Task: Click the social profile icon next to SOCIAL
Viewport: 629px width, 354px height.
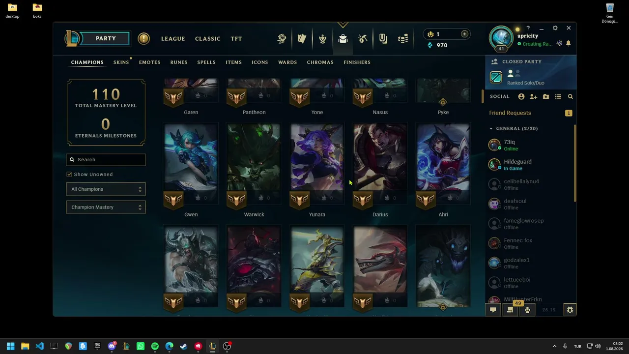Action: [x=521, y=97]
